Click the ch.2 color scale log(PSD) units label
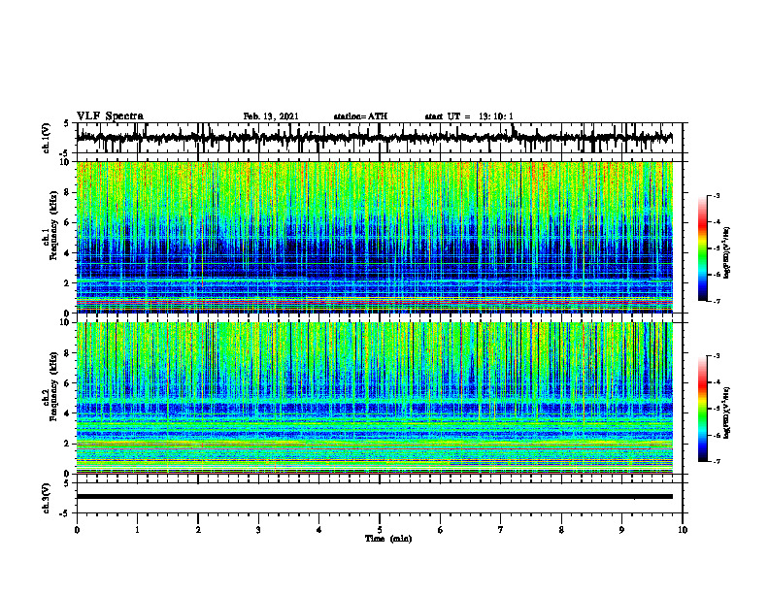 tap(727, 413)
